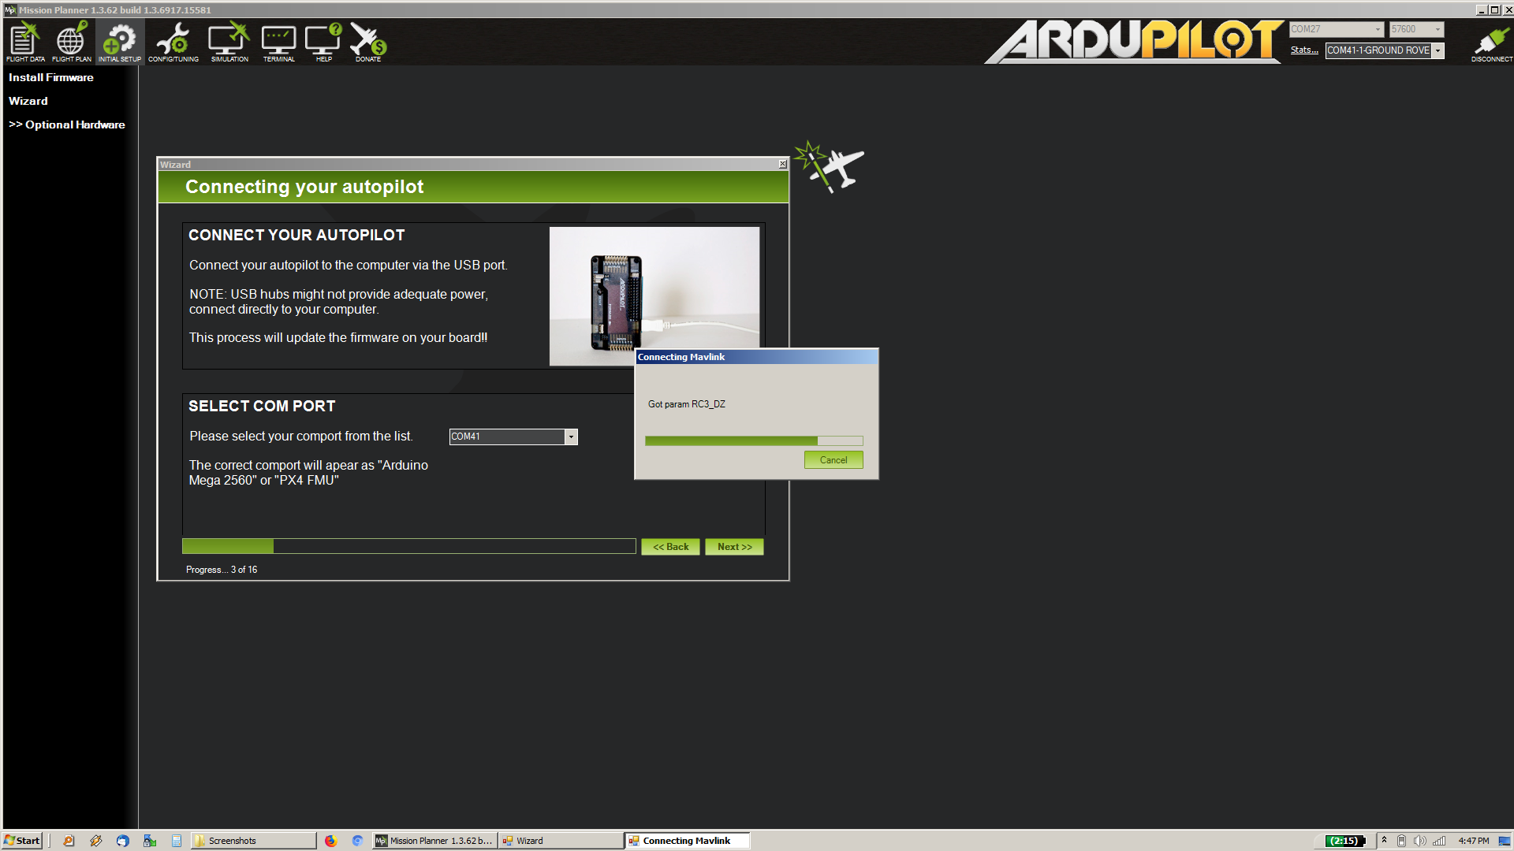Open the Chromium browser taskbar icon
Screen dimensions: 1514x851
357,841
